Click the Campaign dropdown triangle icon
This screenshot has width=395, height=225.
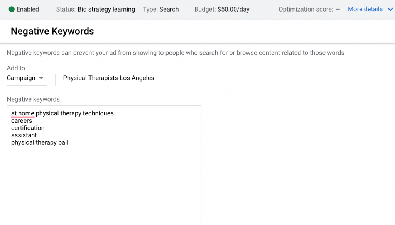(x=41, y=78)
